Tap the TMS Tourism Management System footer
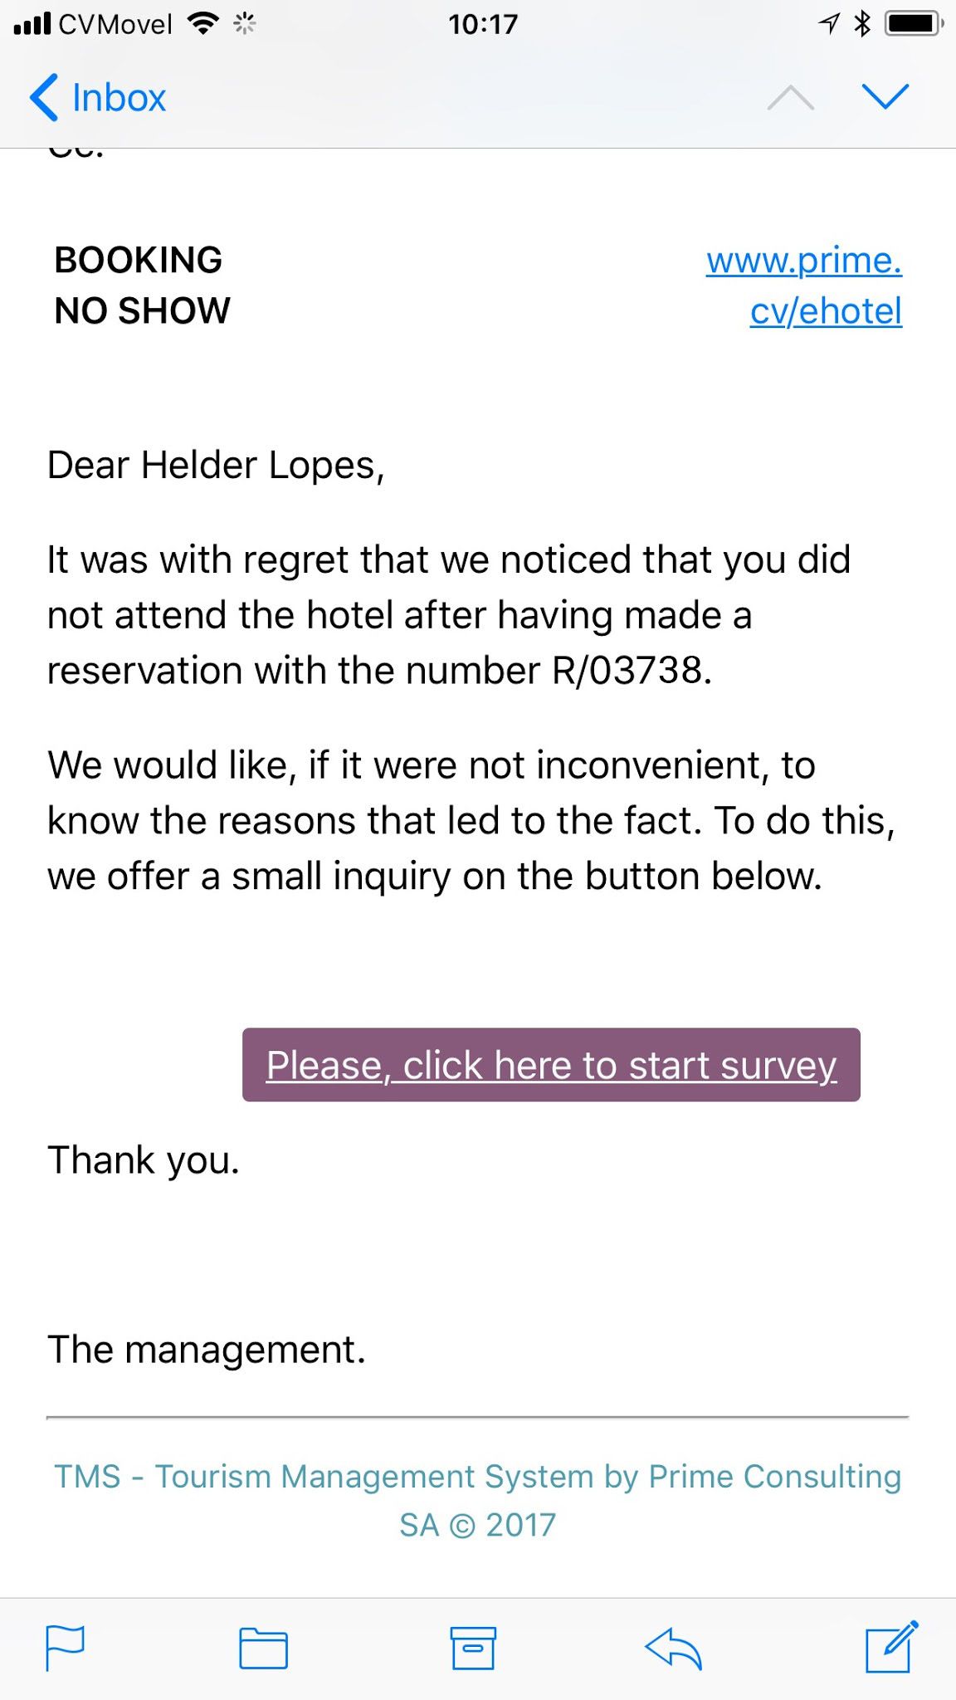The image size is (956, 1700). click(477, 1500)
